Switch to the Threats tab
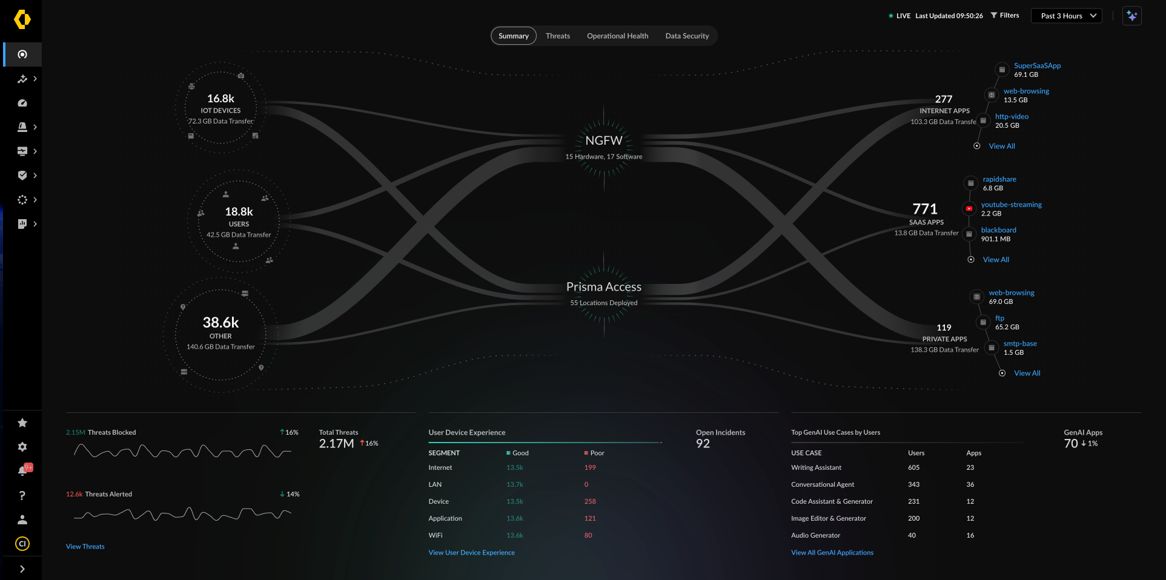 (x=557, y=36)
